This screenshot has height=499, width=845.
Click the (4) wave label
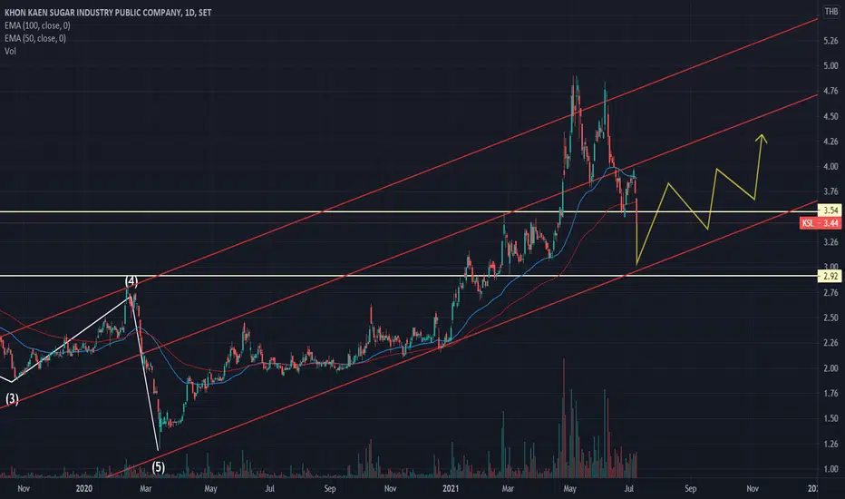point(131,281)
